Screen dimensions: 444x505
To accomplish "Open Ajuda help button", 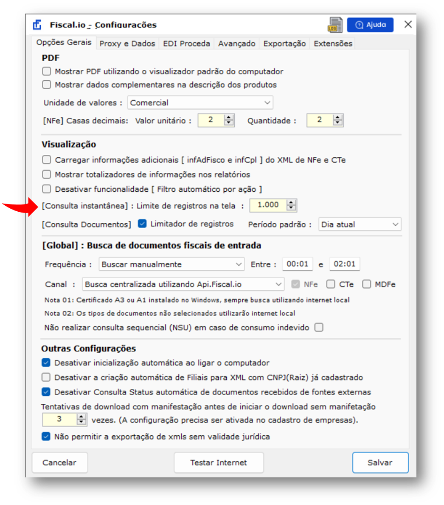I will pyautogui.click(x=370, y=25).
